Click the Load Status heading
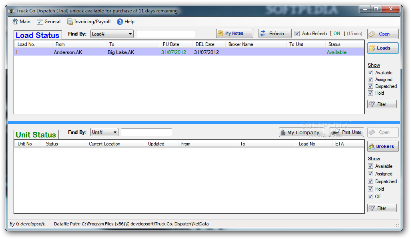 (38, 35)
